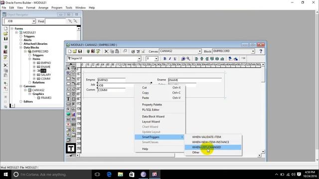Open Microsoft Edge from the taskbar

[109, 175]
